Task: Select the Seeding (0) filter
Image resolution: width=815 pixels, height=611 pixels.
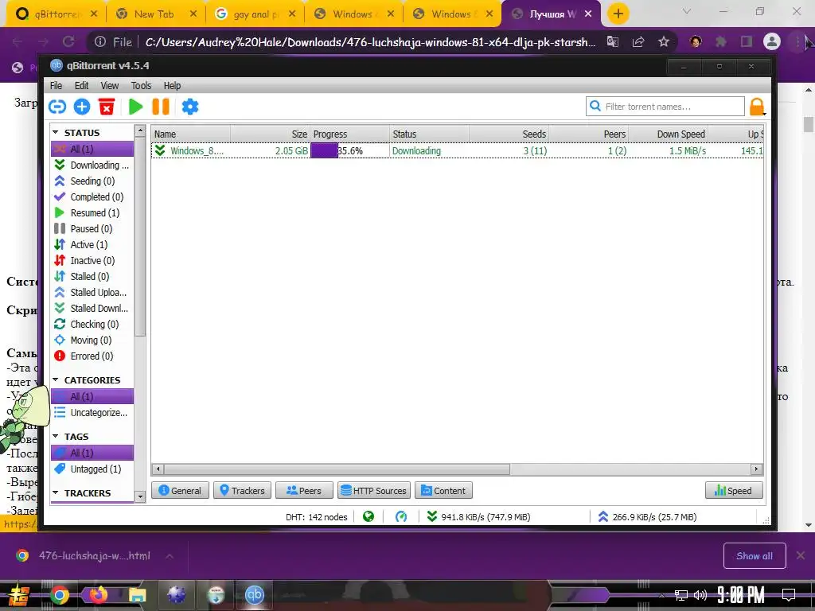Action: click(92, 181)
